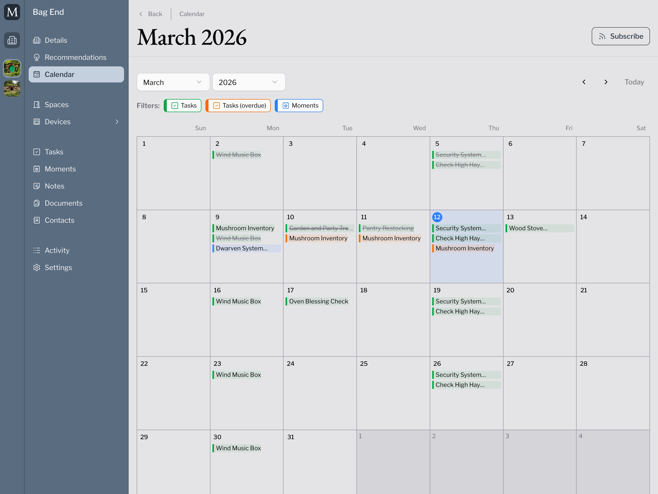The width and height of the screenshot is (658, 494).
Task: Toggle the Tasks (overdue) filter
Action: (238, 105)
